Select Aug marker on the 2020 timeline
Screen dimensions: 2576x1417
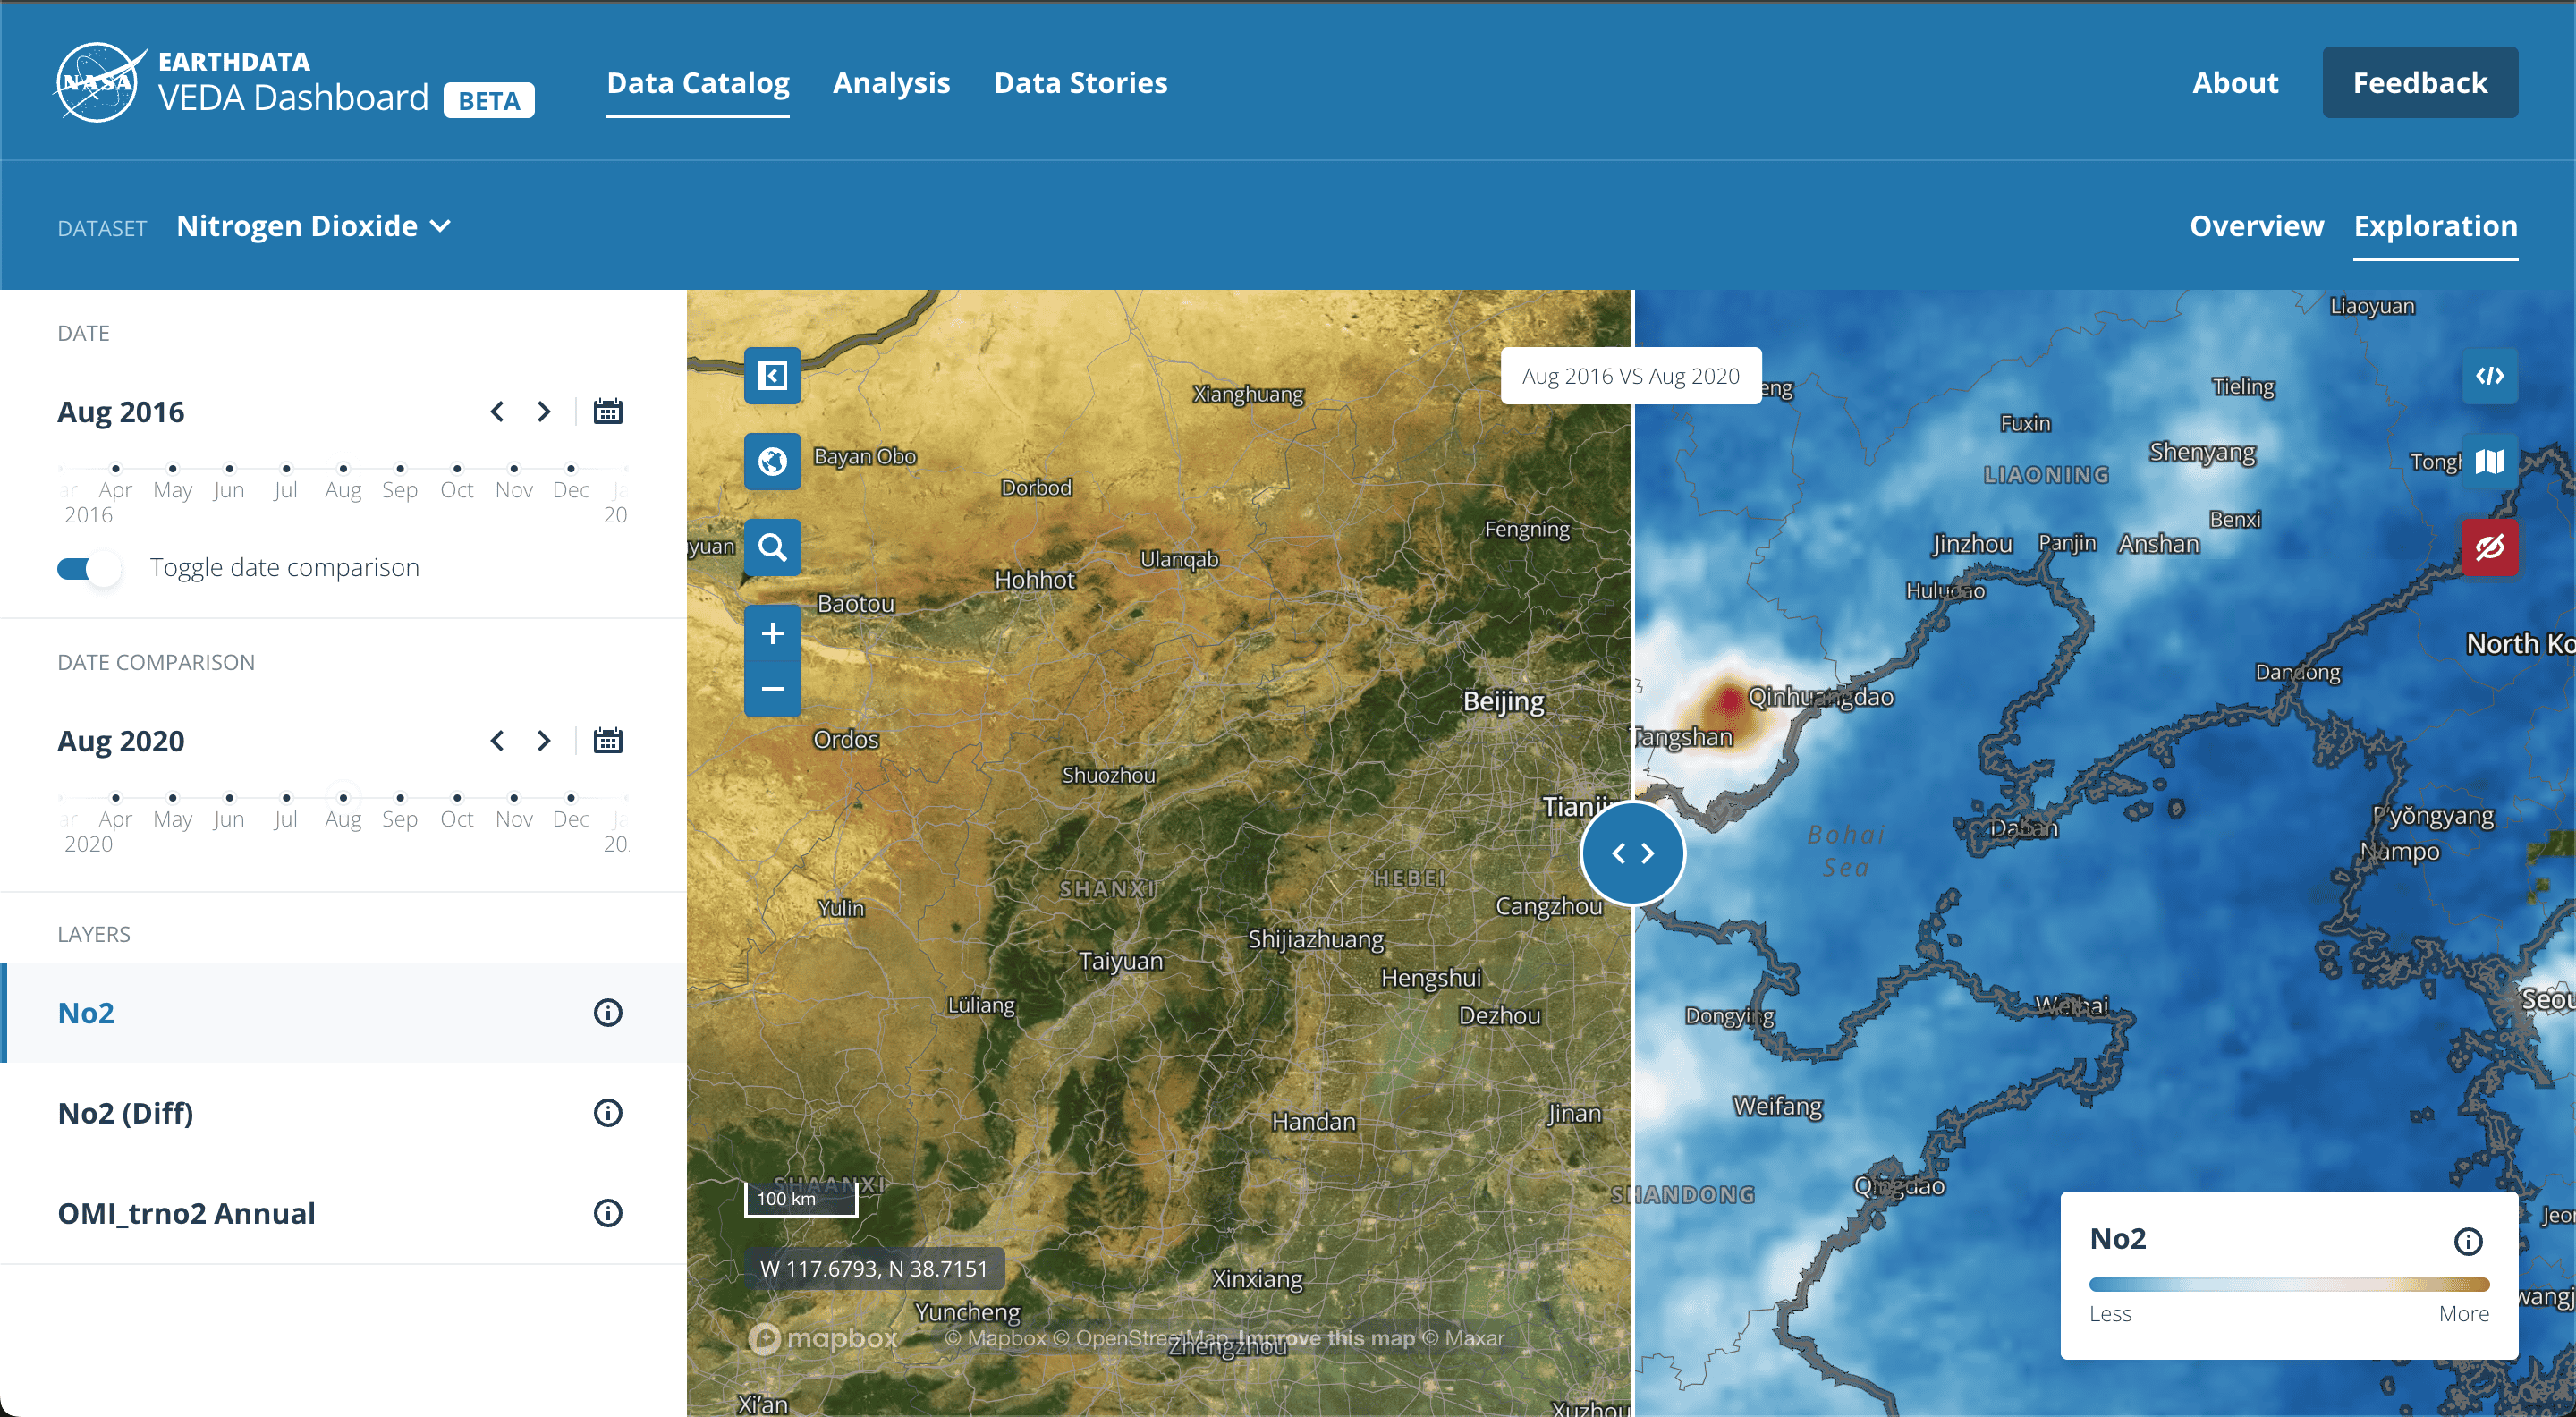(x=343, y=798)
